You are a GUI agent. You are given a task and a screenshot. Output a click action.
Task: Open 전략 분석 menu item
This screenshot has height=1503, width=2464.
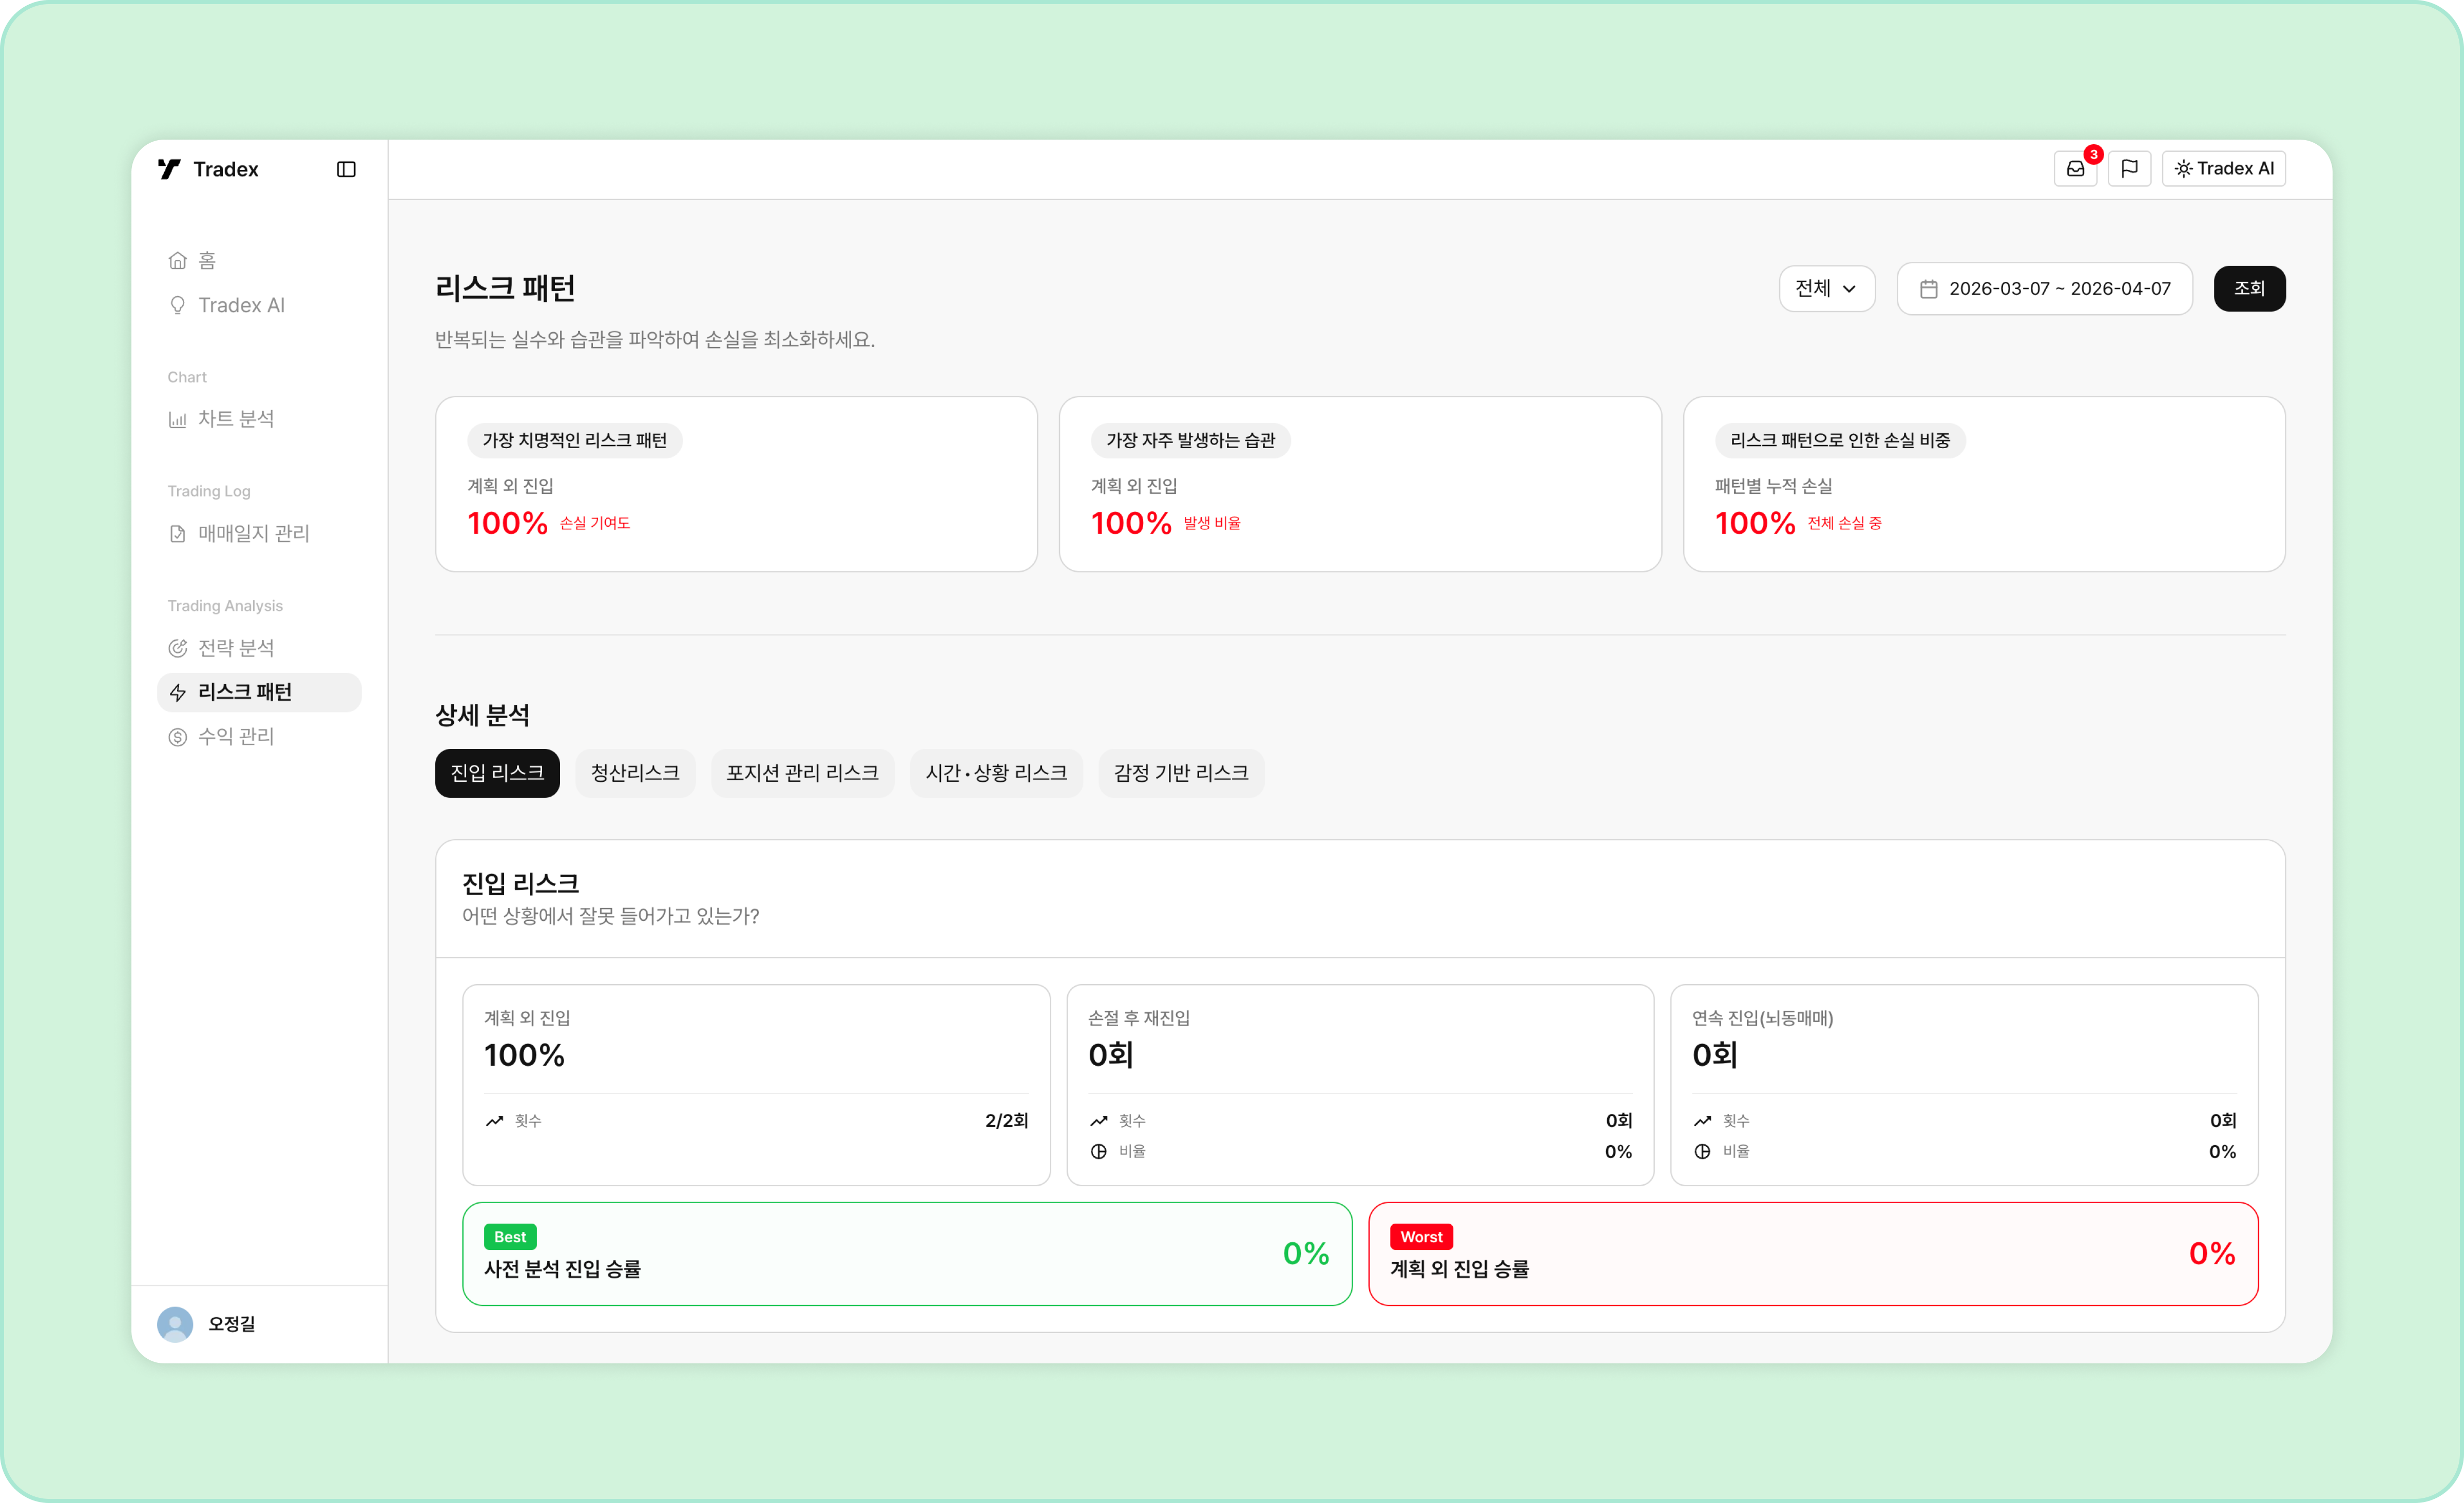pyautogui.click(x=259, y=648)
